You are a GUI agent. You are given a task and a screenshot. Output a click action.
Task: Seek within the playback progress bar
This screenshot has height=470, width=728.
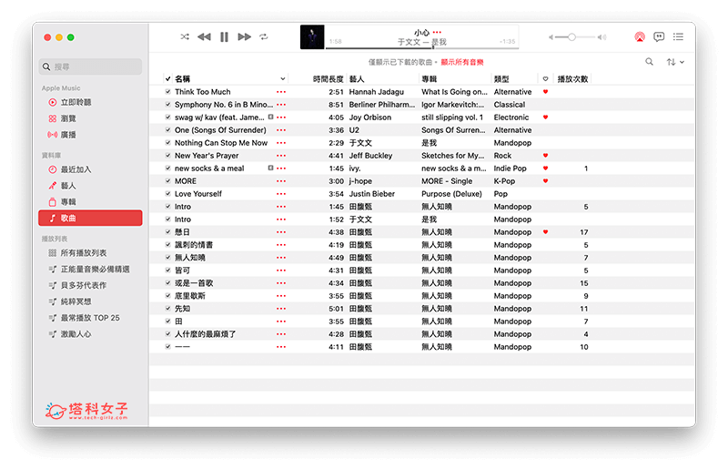421,47
